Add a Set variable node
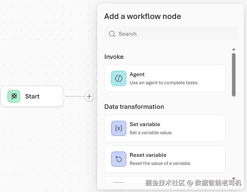Screen dimensions: 247x192 [165, 128]
